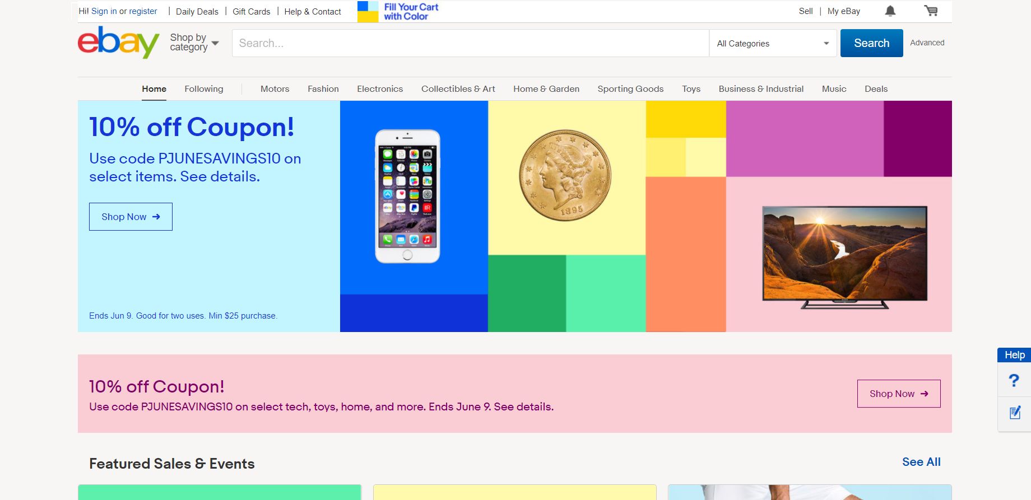Open the All Categories dropdown
The image size is (1031, 500).
coord(773,43)
